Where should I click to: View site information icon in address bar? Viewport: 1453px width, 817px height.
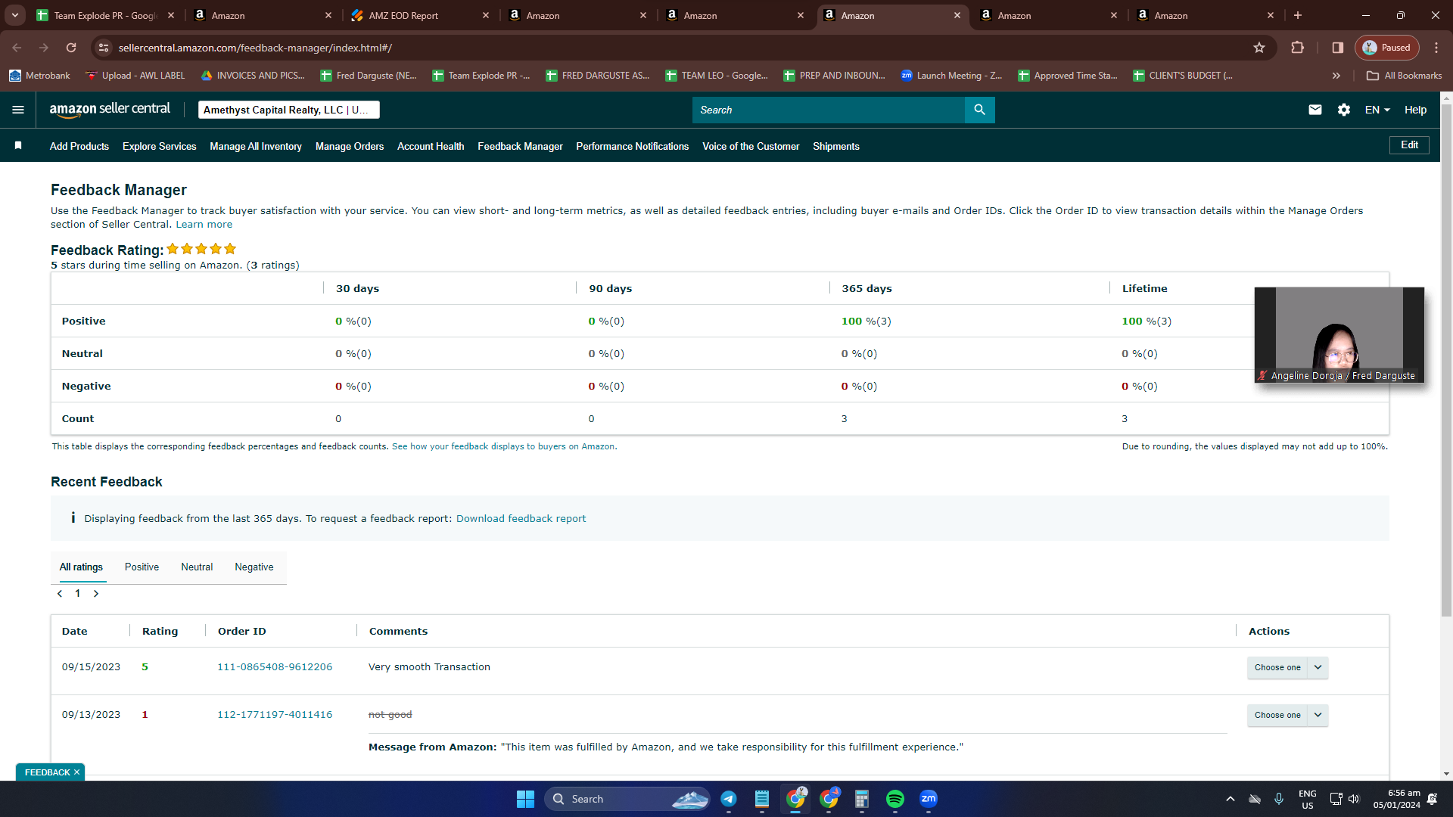point(104,48)
